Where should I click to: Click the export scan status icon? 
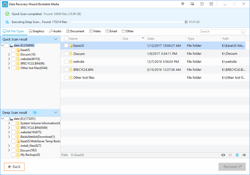[x=192, y=4]
